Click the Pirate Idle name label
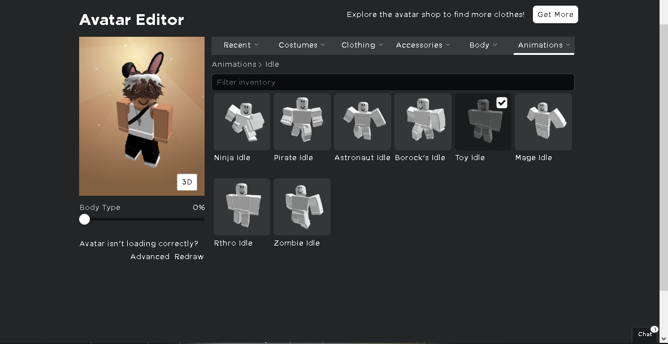 point(293,158)
